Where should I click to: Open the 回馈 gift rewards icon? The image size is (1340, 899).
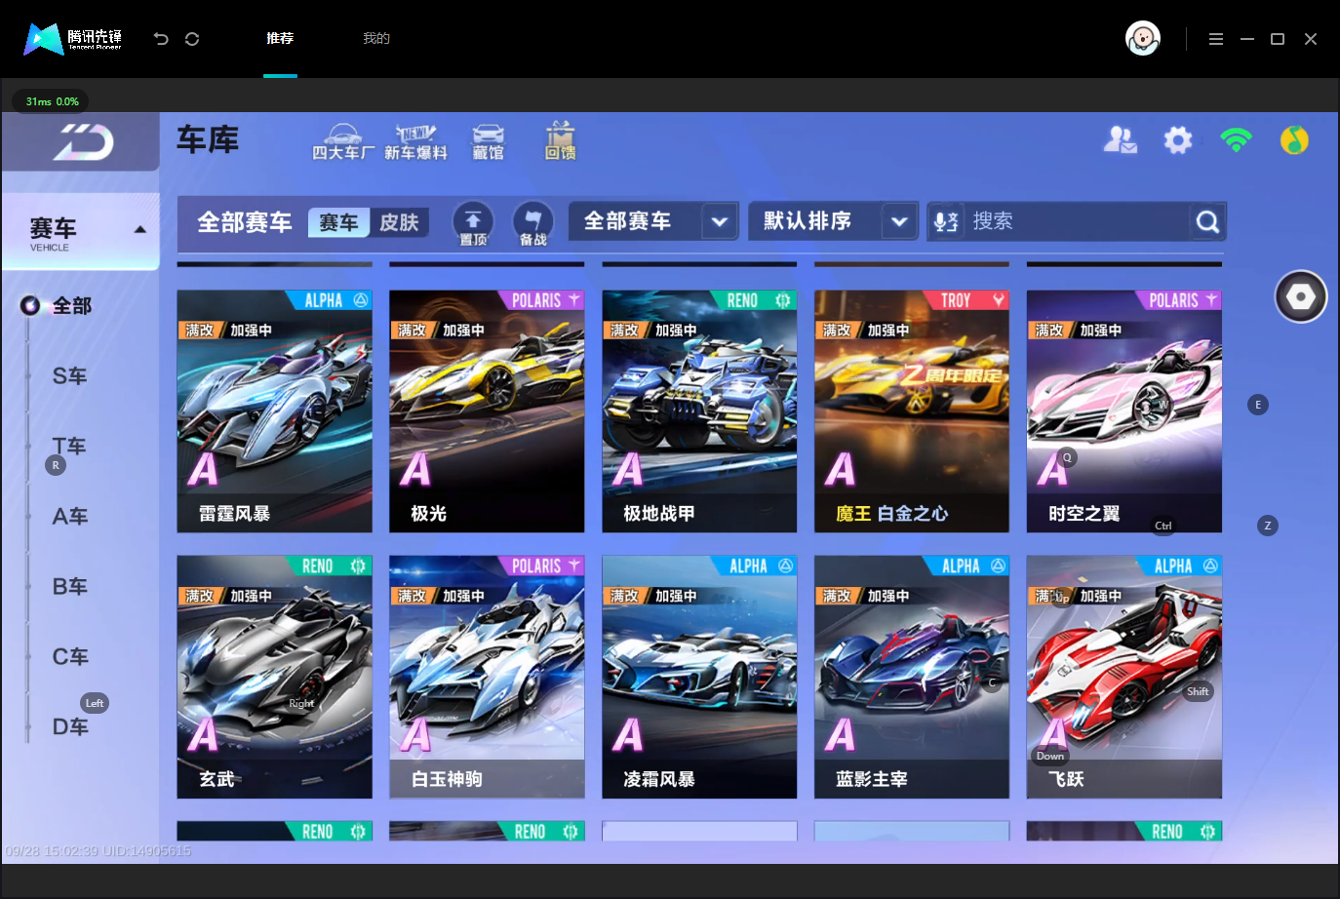click(560, 141)
